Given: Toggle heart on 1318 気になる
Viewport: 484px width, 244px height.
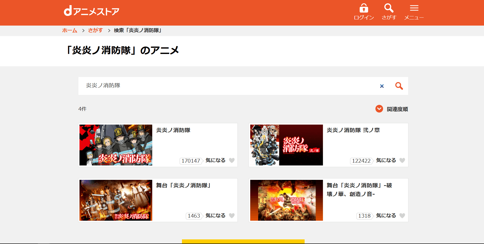Looking at the screenshot, I should point(402,216).
